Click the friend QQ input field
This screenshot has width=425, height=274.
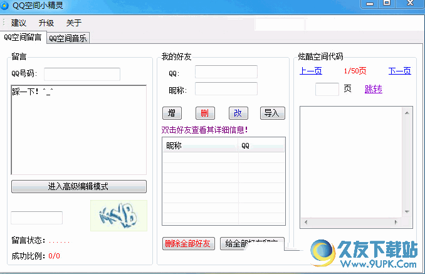(226, 72)
